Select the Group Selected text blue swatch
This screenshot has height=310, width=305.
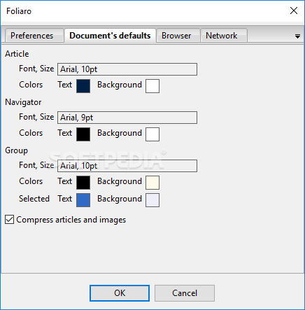[83, 200]
